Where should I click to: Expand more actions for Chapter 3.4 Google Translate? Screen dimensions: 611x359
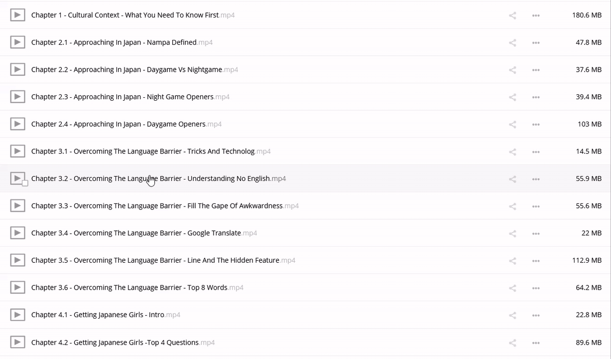[x=536, y=233]
